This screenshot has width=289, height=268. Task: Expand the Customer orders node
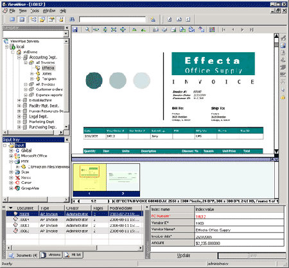26,89
